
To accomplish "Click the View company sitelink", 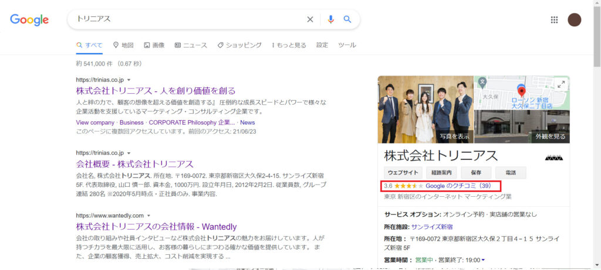I will pyautogui.click(x=95, y=123).
